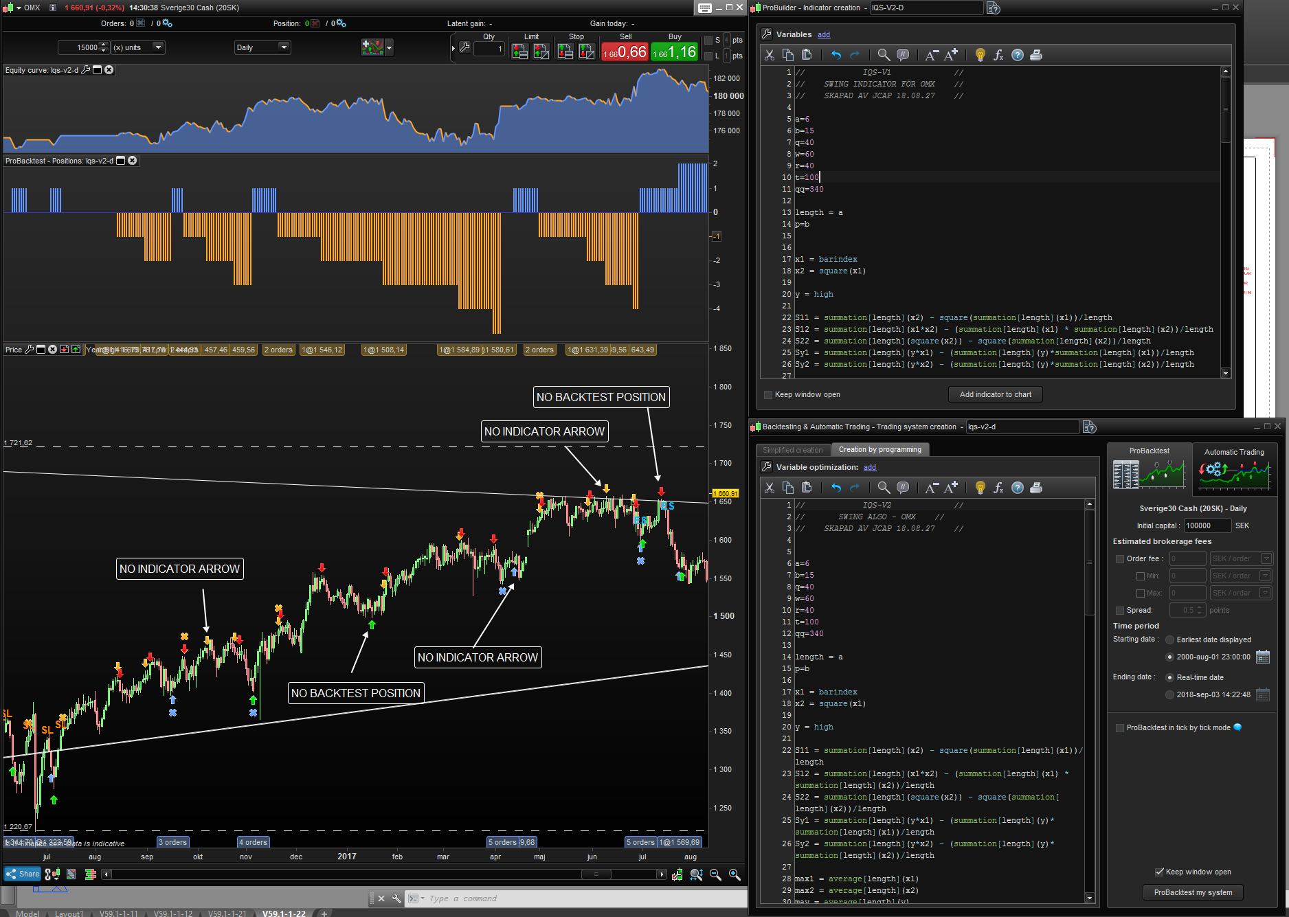
Task: Open Min fee SEK / order dropdown
Action: pos(1266,576)
